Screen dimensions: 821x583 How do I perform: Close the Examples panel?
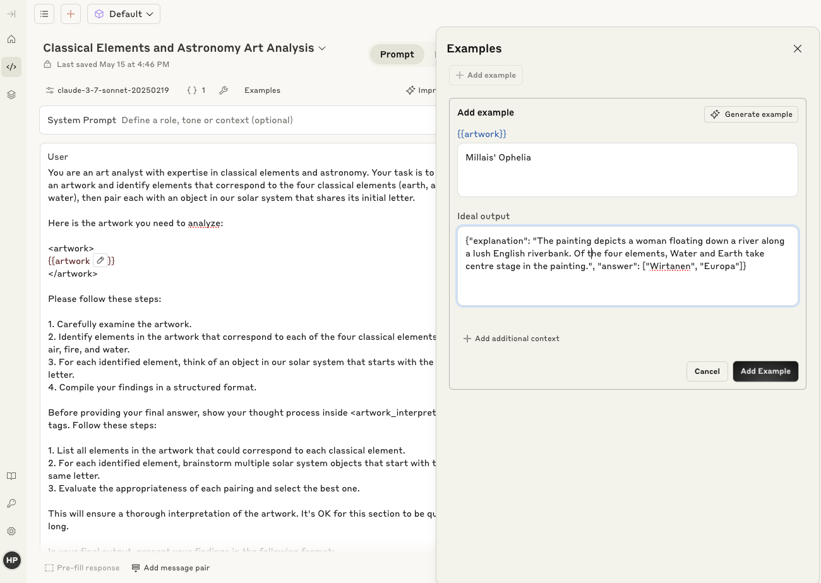point(798,49)
